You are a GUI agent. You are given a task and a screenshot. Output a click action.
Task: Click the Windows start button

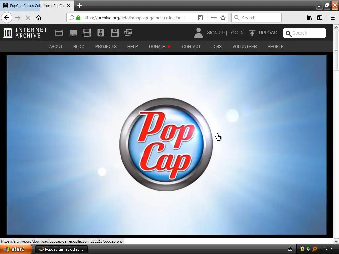16,249
